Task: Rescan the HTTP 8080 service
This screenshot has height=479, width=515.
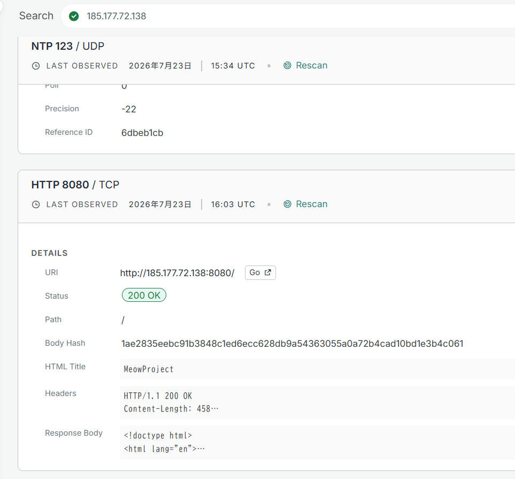Action: (305, 204)
